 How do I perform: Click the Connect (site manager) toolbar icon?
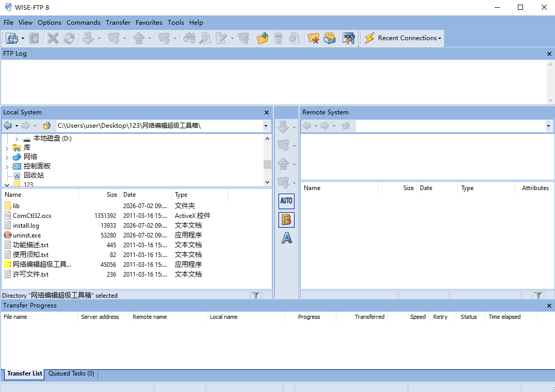[x=12, y=38]
